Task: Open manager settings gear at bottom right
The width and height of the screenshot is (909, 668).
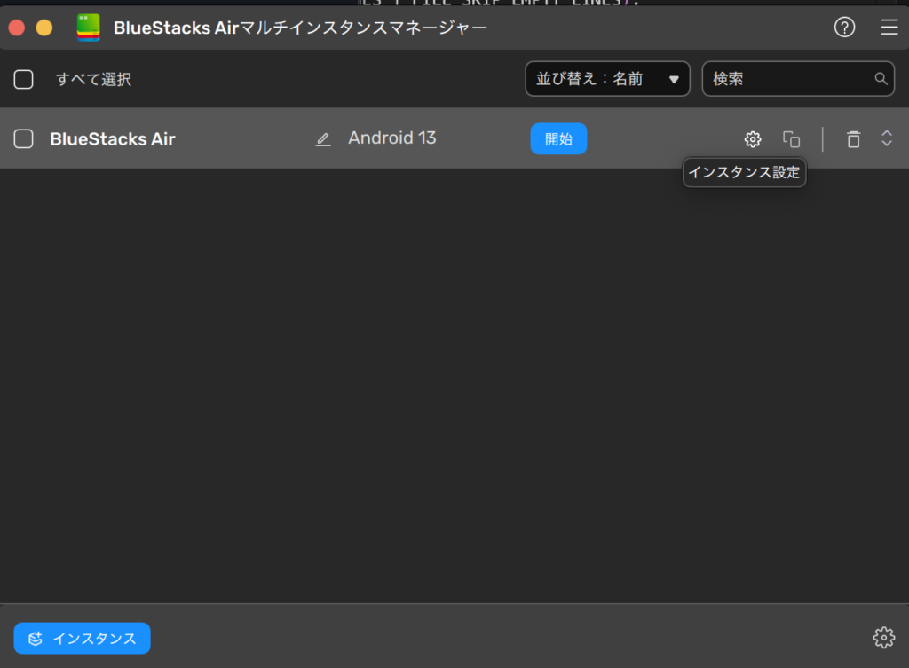Action: 883,637
